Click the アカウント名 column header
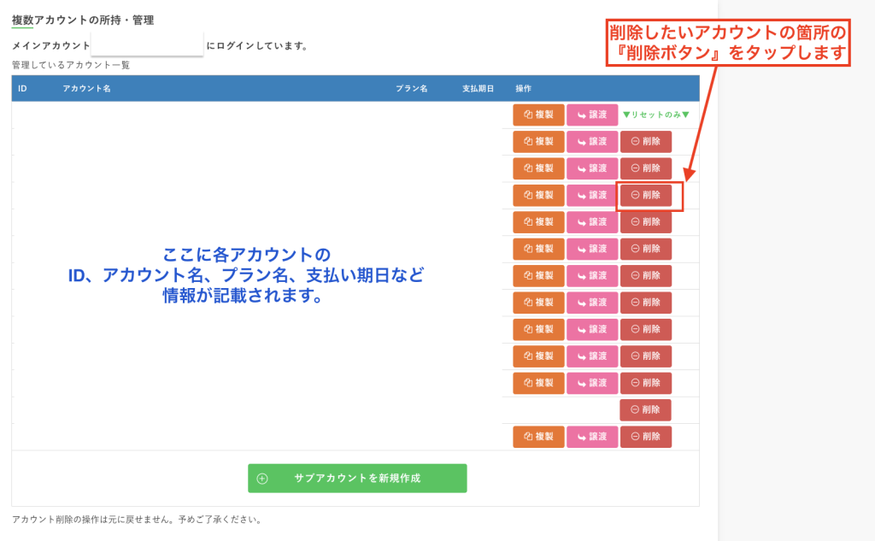This screenshot has height=541, width=875. pyautogui.click(x=86, y=89)
